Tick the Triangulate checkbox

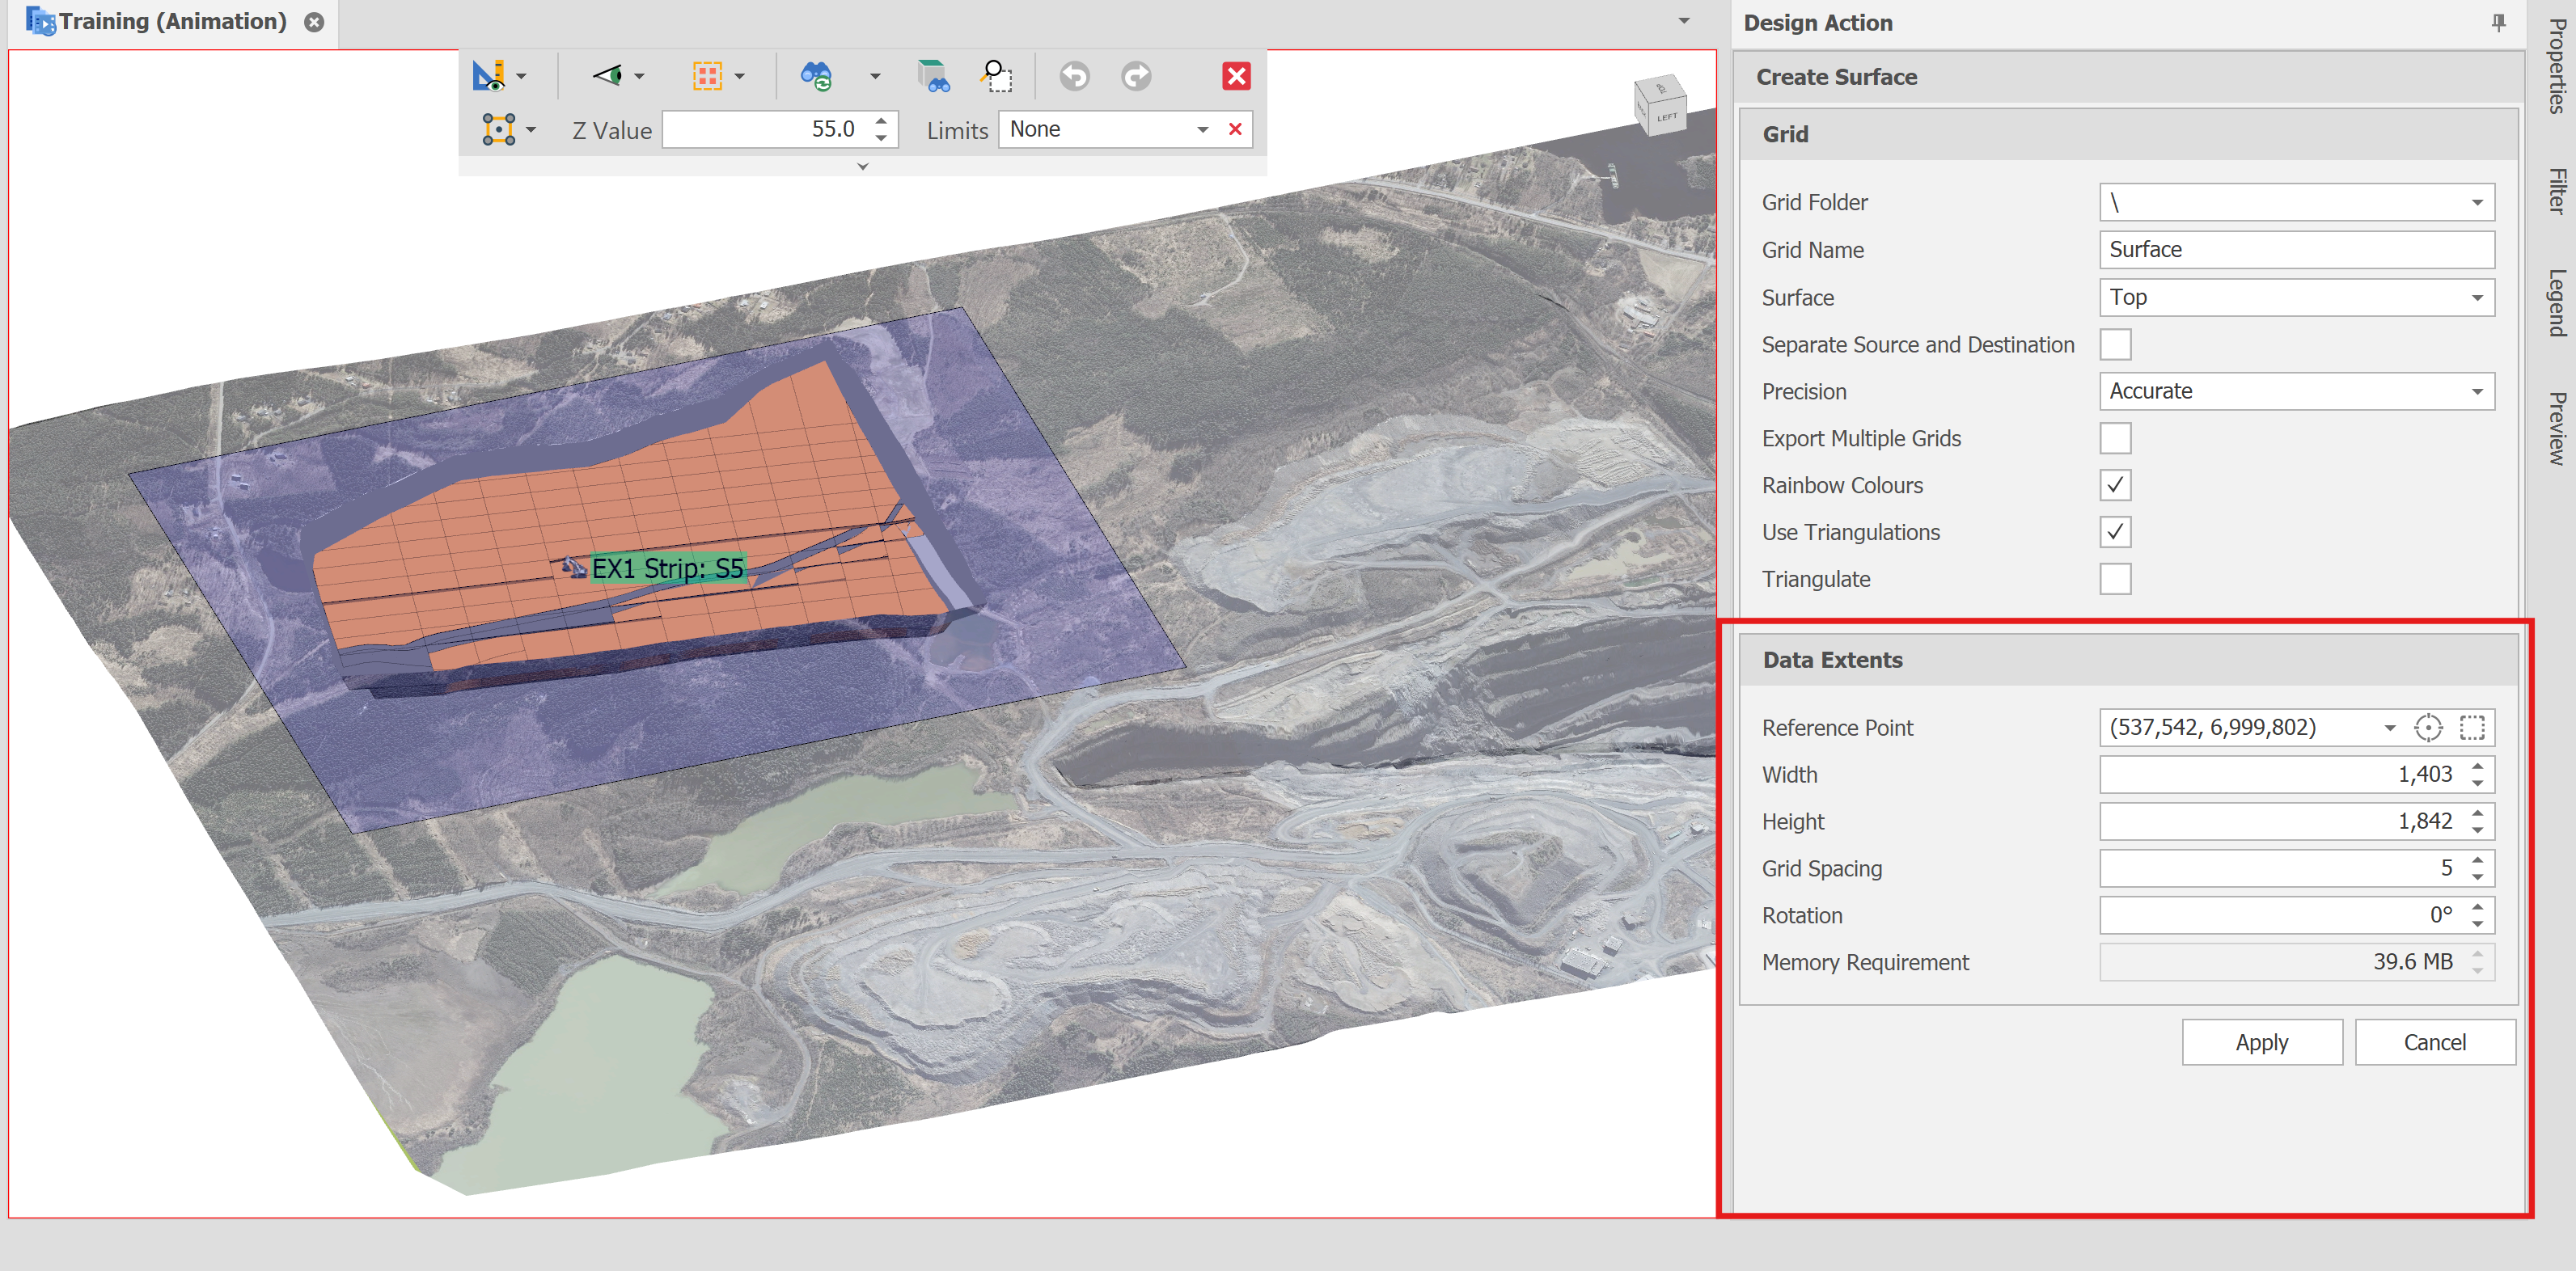pyautogui.click(x=2115, y=580)
